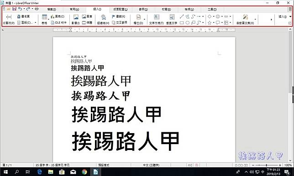Insert a page break (分頁符)
The width and height of the screenshot is (294, 176).
point(9,20)
